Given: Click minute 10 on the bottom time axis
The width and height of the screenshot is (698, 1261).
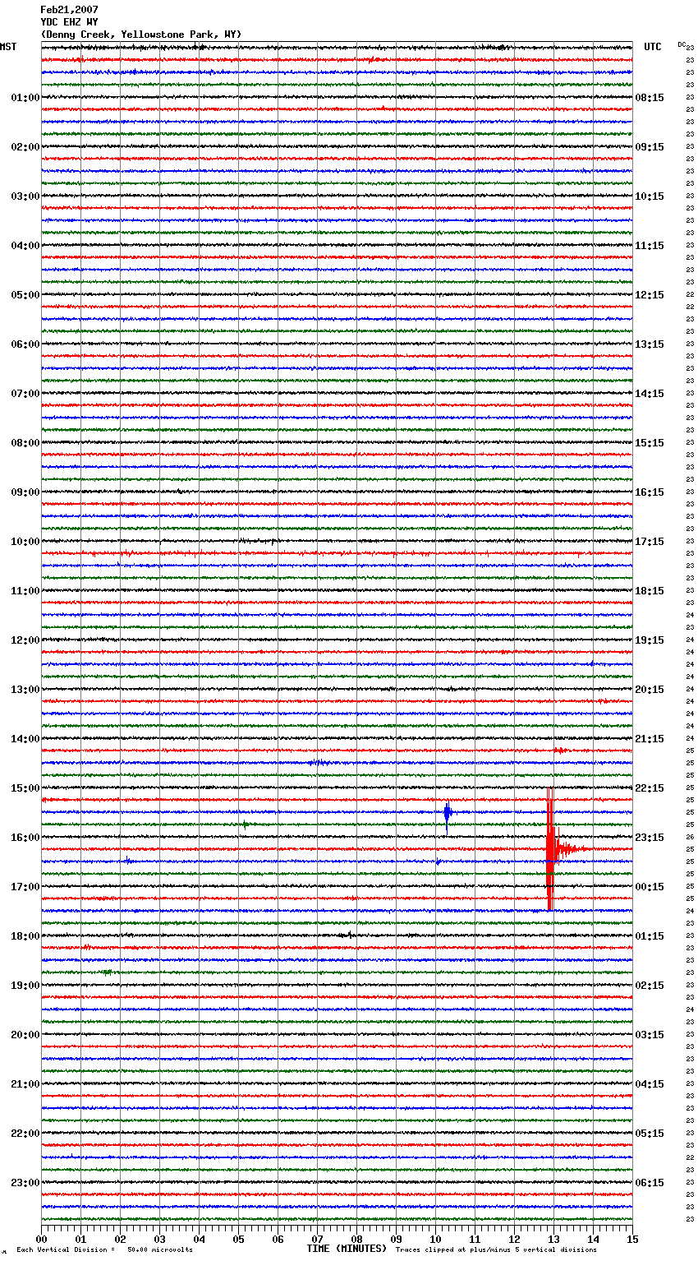Looking at the screenshot, I should 435,1239.
